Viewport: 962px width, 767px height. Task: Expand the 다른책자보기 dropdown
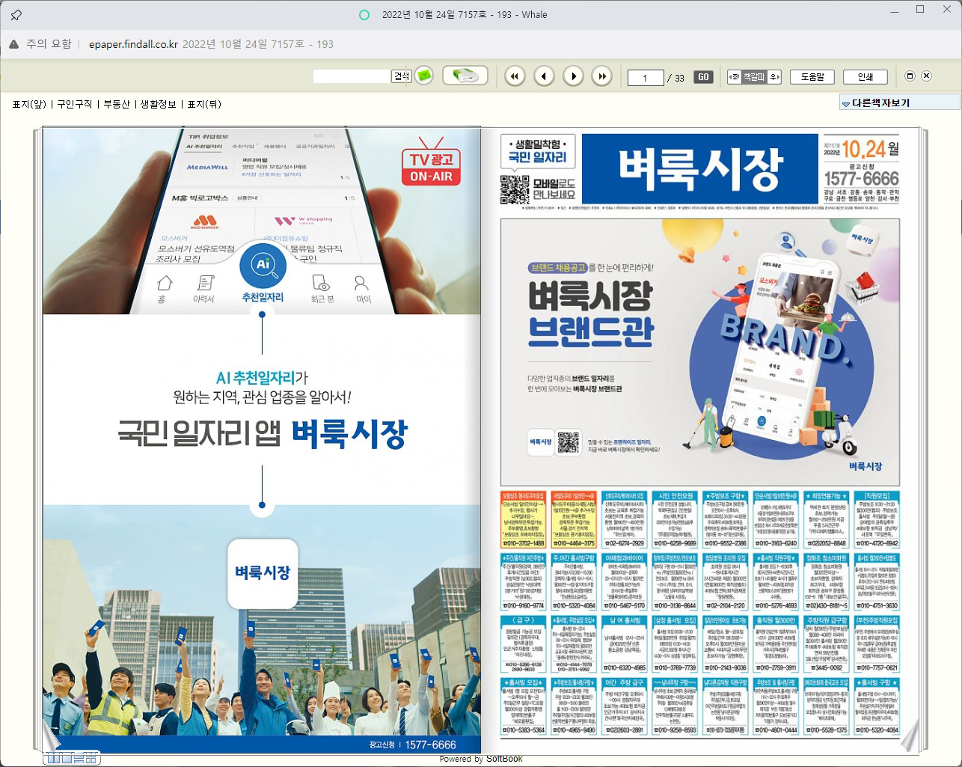pos(899,103)
